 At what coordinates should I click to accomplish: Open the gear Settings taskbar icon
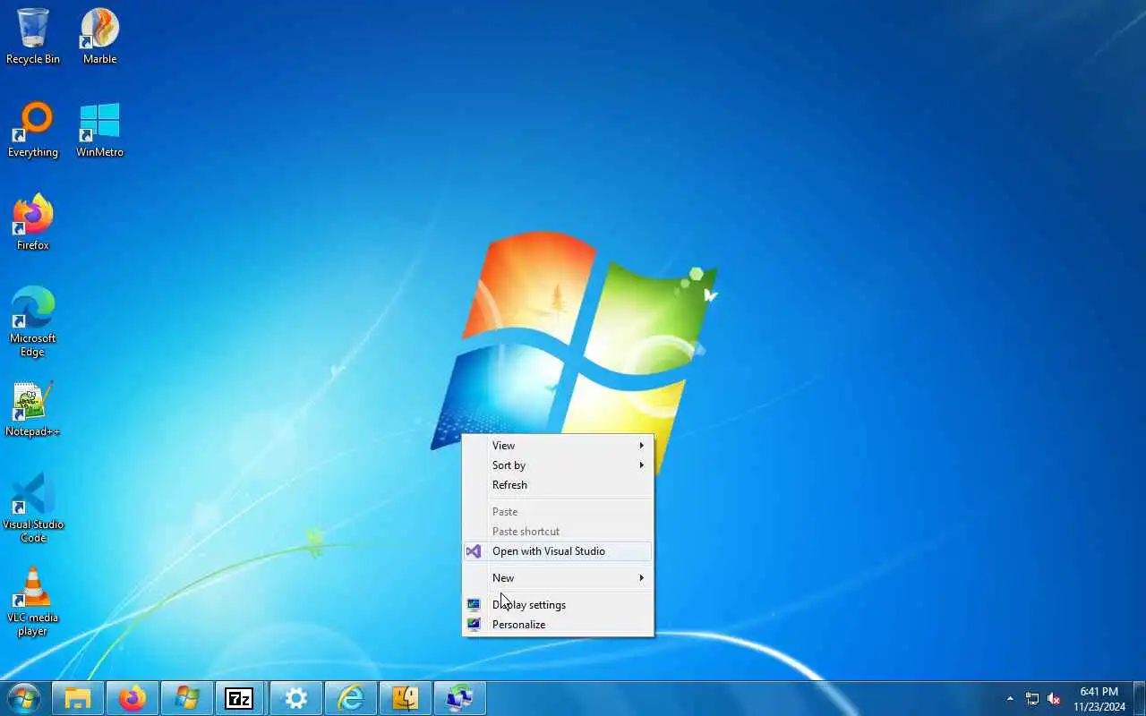point(296,698)
